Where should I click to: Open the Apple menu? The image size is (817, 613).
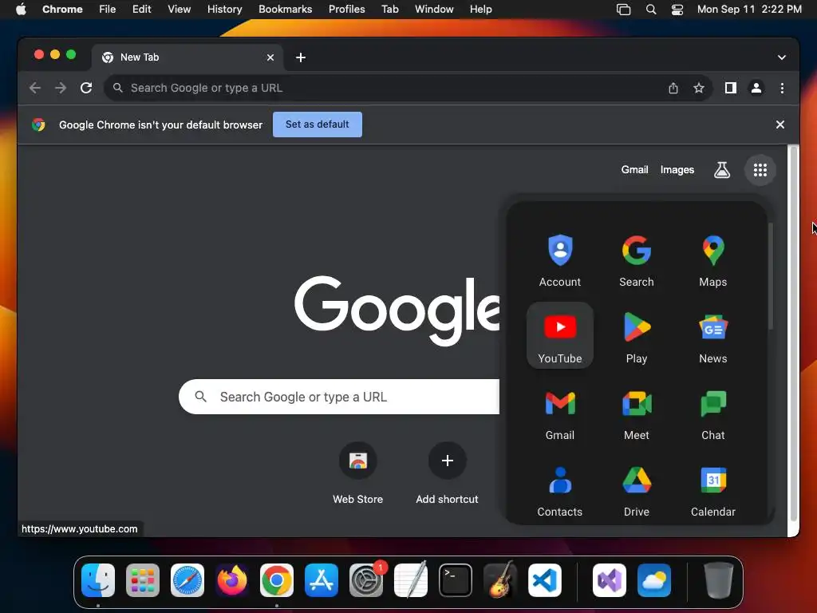(x=21, y=10)
